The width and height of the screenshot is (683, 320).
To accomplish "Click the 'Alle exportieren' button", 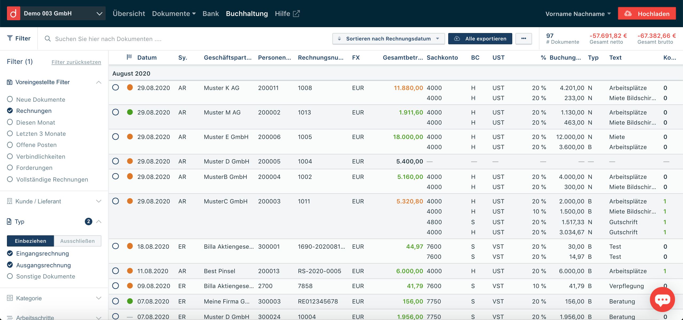I will pos(480,39).
